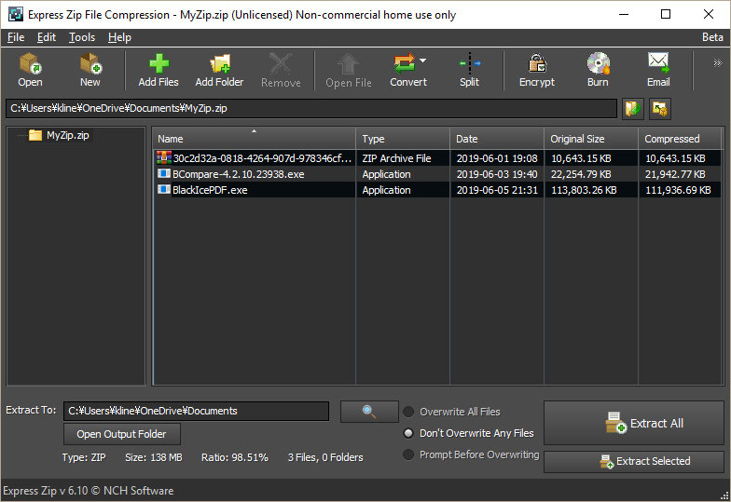Click the BlackIcePDF.exe file icon

164,190
